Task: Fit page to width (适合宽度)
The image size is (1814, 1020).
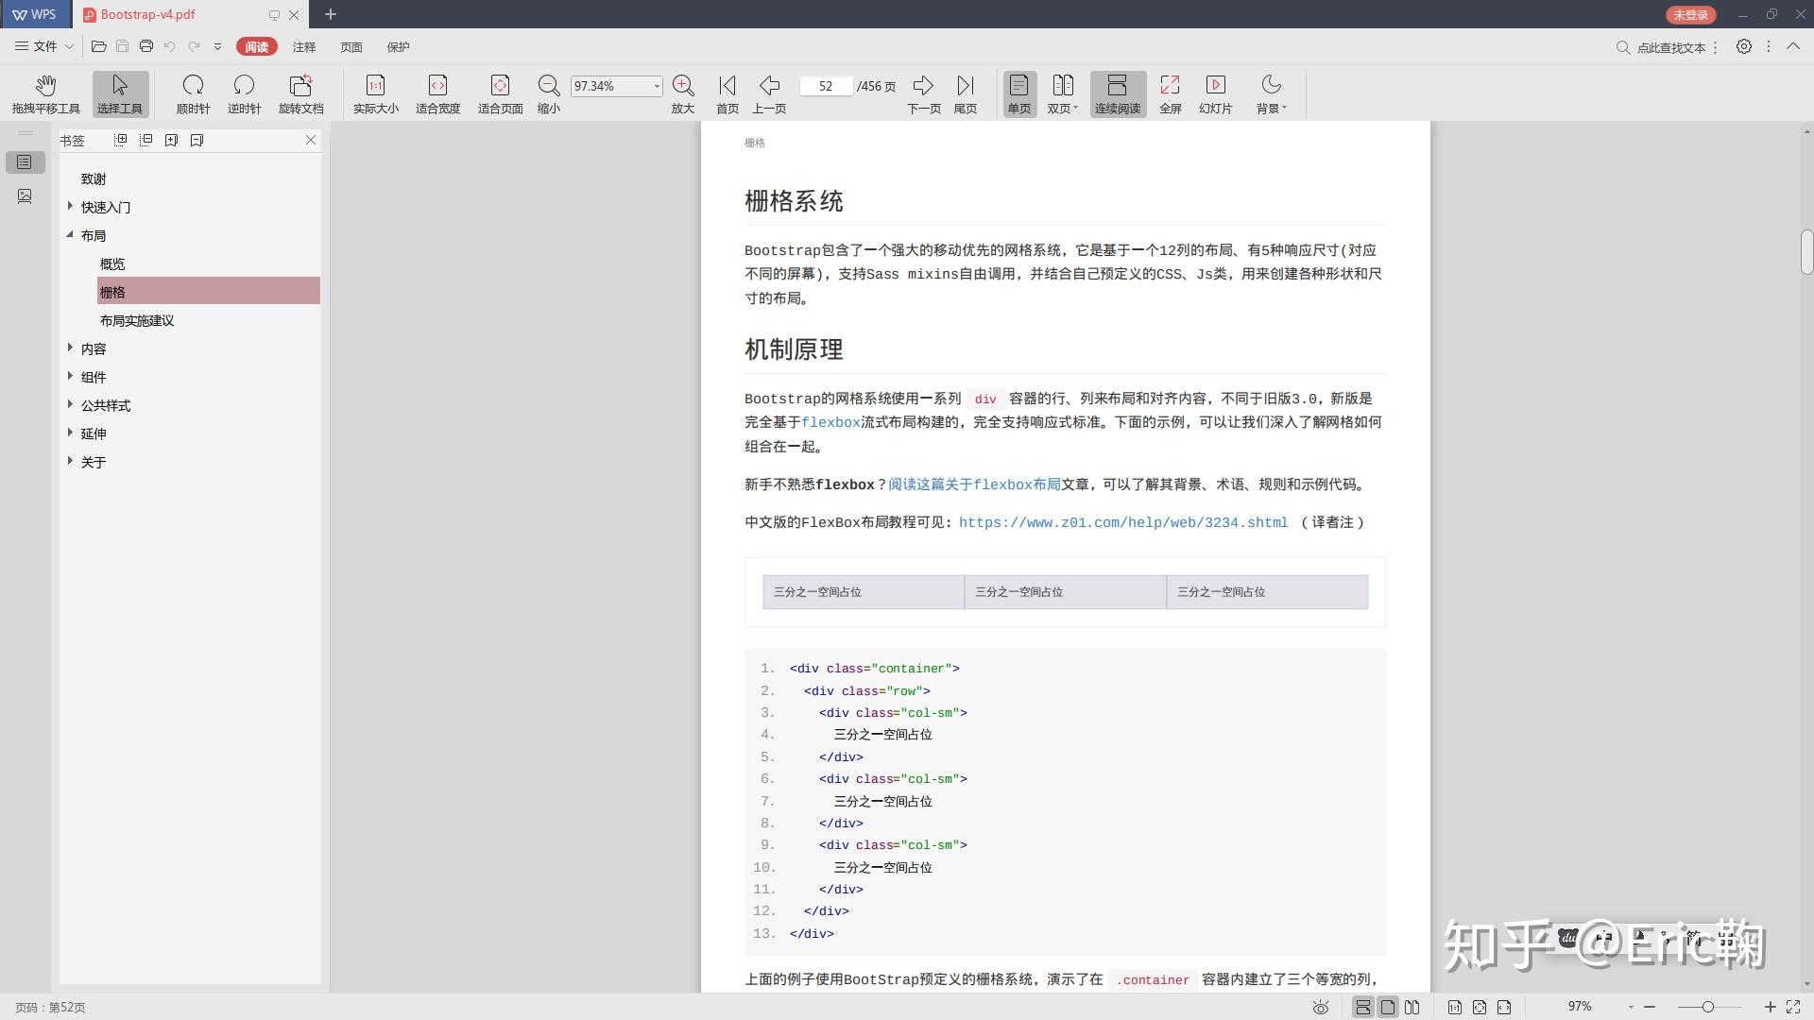Action: (x=437, y=94)
